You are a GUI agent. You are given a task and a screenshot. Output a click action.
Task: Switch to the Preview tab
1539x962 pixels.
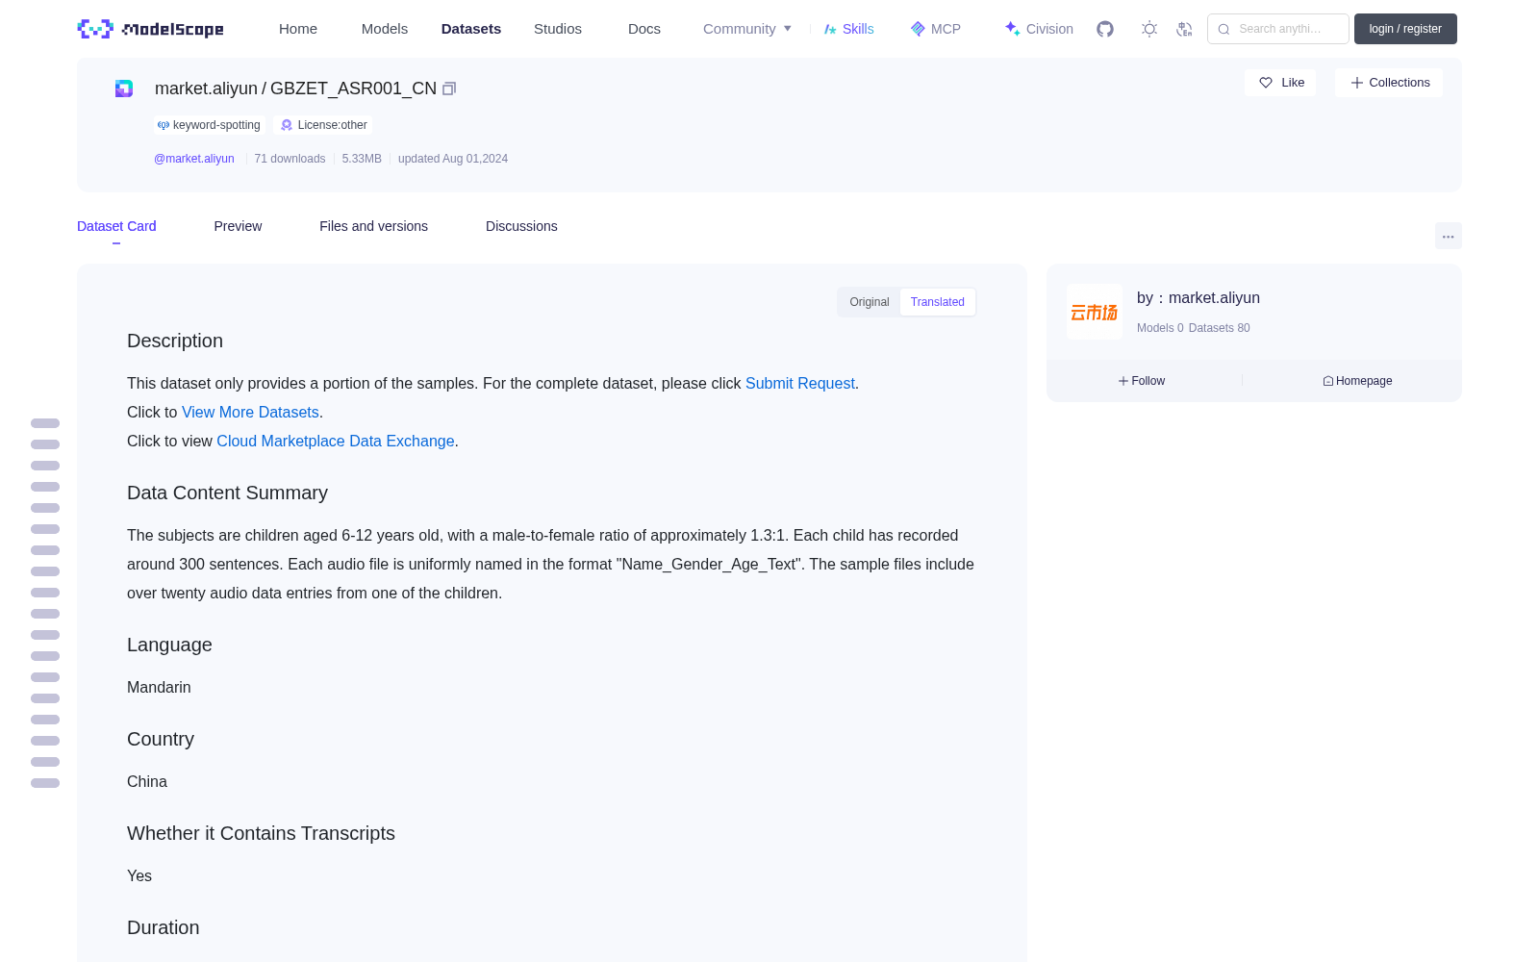pos(238,226)
